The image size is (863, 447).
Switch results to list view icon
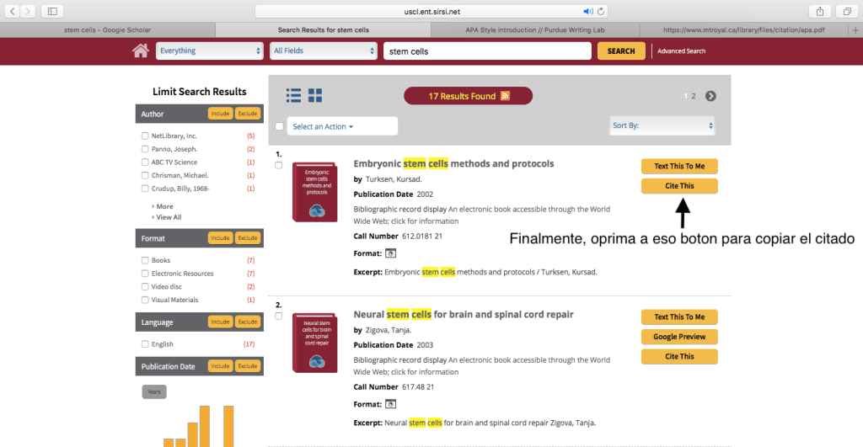(x=293, y=95)
